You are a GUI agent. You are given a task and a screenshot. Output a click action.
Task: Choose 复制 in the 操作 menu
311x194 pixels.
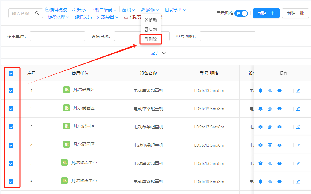tap(151, 30)
